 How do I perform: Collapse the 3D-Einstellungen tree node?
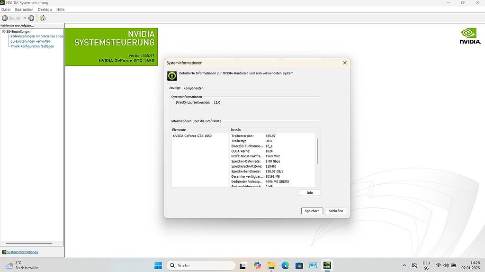pos(3,32)
